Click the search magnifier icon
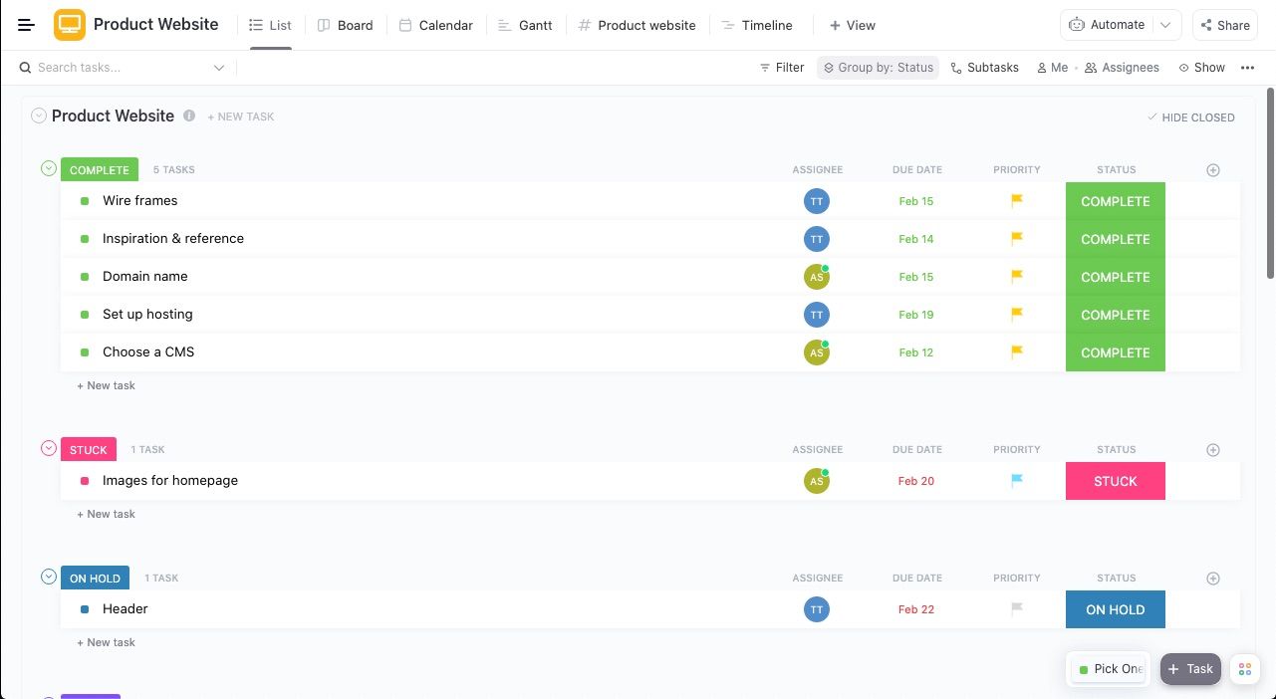This screenshot has width=1276, height=699. click(26, 68)
